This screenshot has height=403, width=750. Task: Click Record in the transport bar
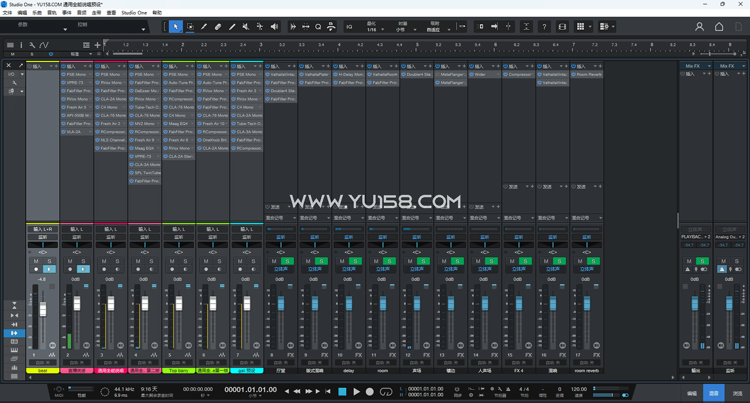(370, 392)
